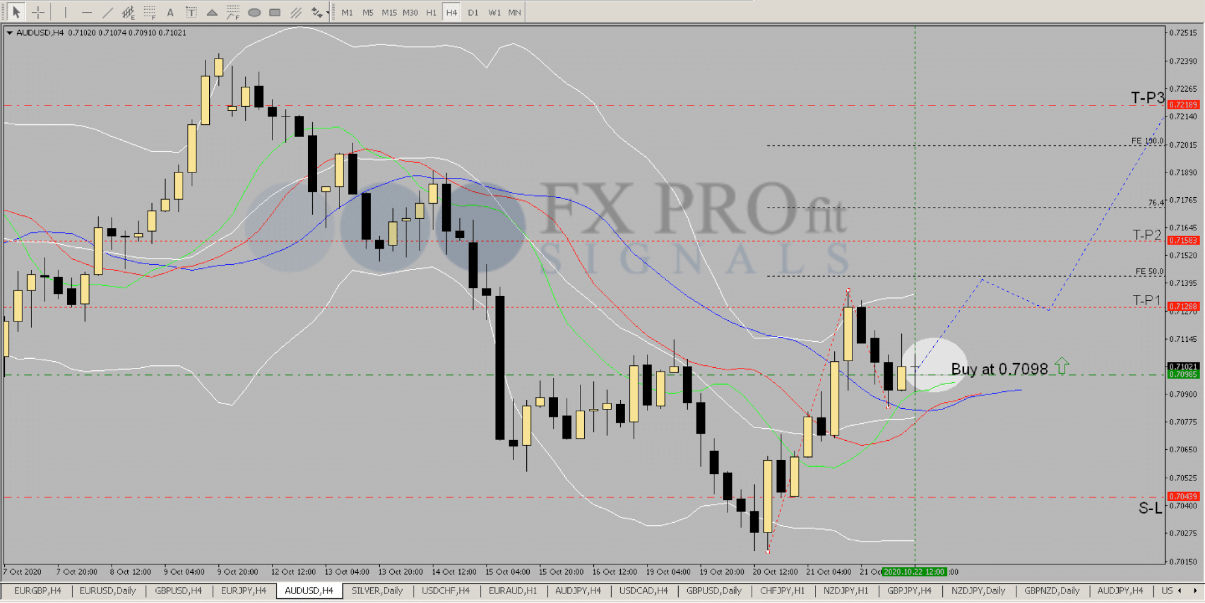This screenshot has height=603, width=1205.
Task: Click the red 0.72189 price tag
Action: (1183, 105)
